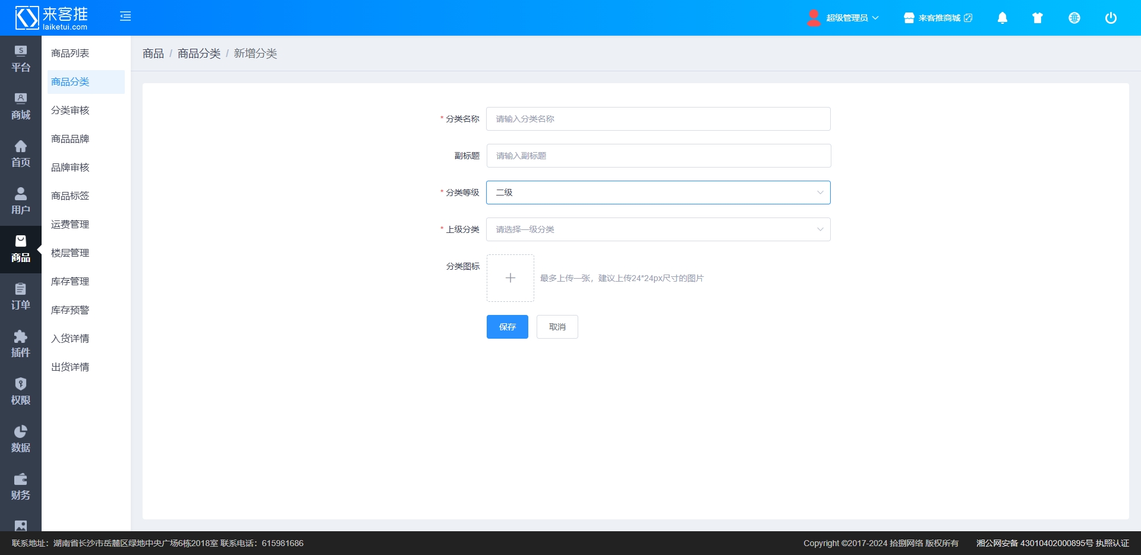The height and width of the screenshot is (555, 1141).
Task: Select 库存预警 in the submenu
Action: coord(70,310)
